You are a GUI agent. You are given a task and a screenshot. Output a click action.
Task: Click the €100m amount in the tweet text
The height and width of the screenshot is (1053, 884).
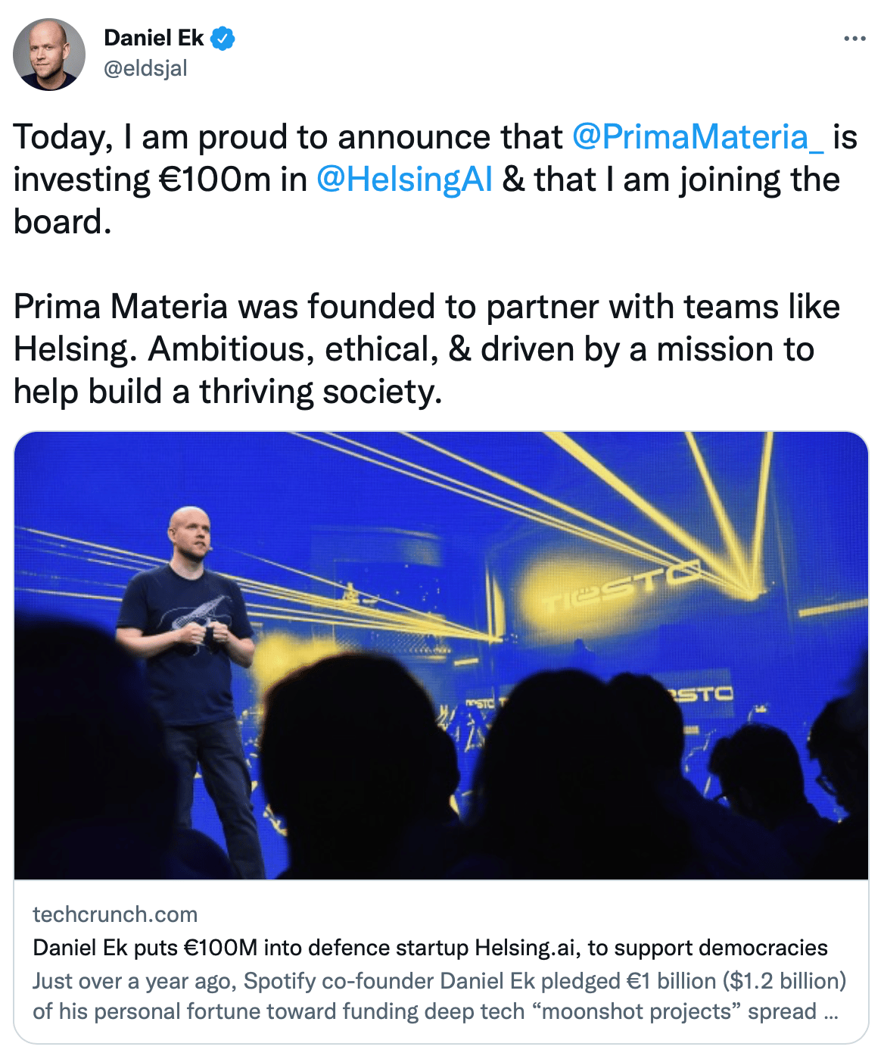pos(215,180)
